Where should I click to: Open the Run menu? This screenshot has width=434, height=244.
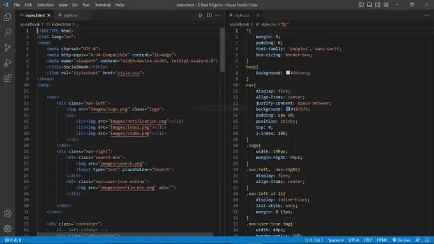(x=86, y=4)
